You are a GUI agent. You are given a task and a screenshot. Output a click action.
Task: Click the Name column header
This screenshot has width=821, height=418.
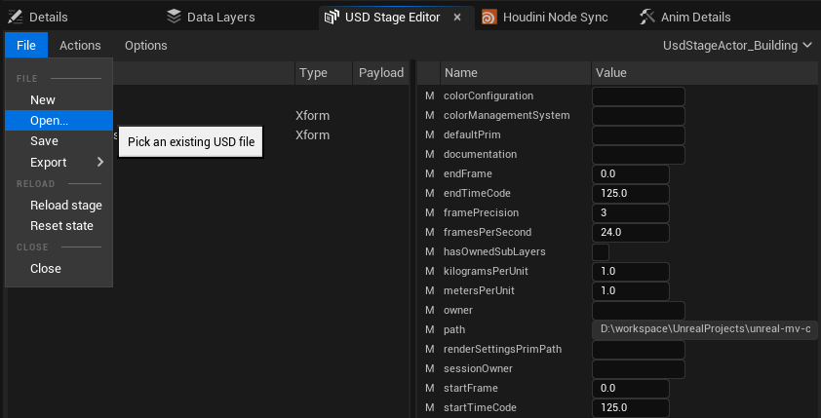tap(516, 73)
